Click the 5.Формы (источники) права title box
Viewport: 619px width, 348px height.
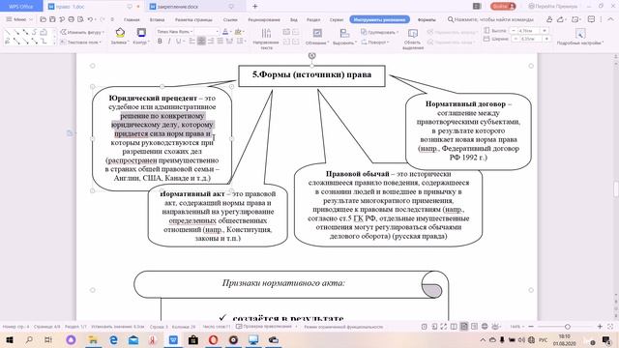311,75
